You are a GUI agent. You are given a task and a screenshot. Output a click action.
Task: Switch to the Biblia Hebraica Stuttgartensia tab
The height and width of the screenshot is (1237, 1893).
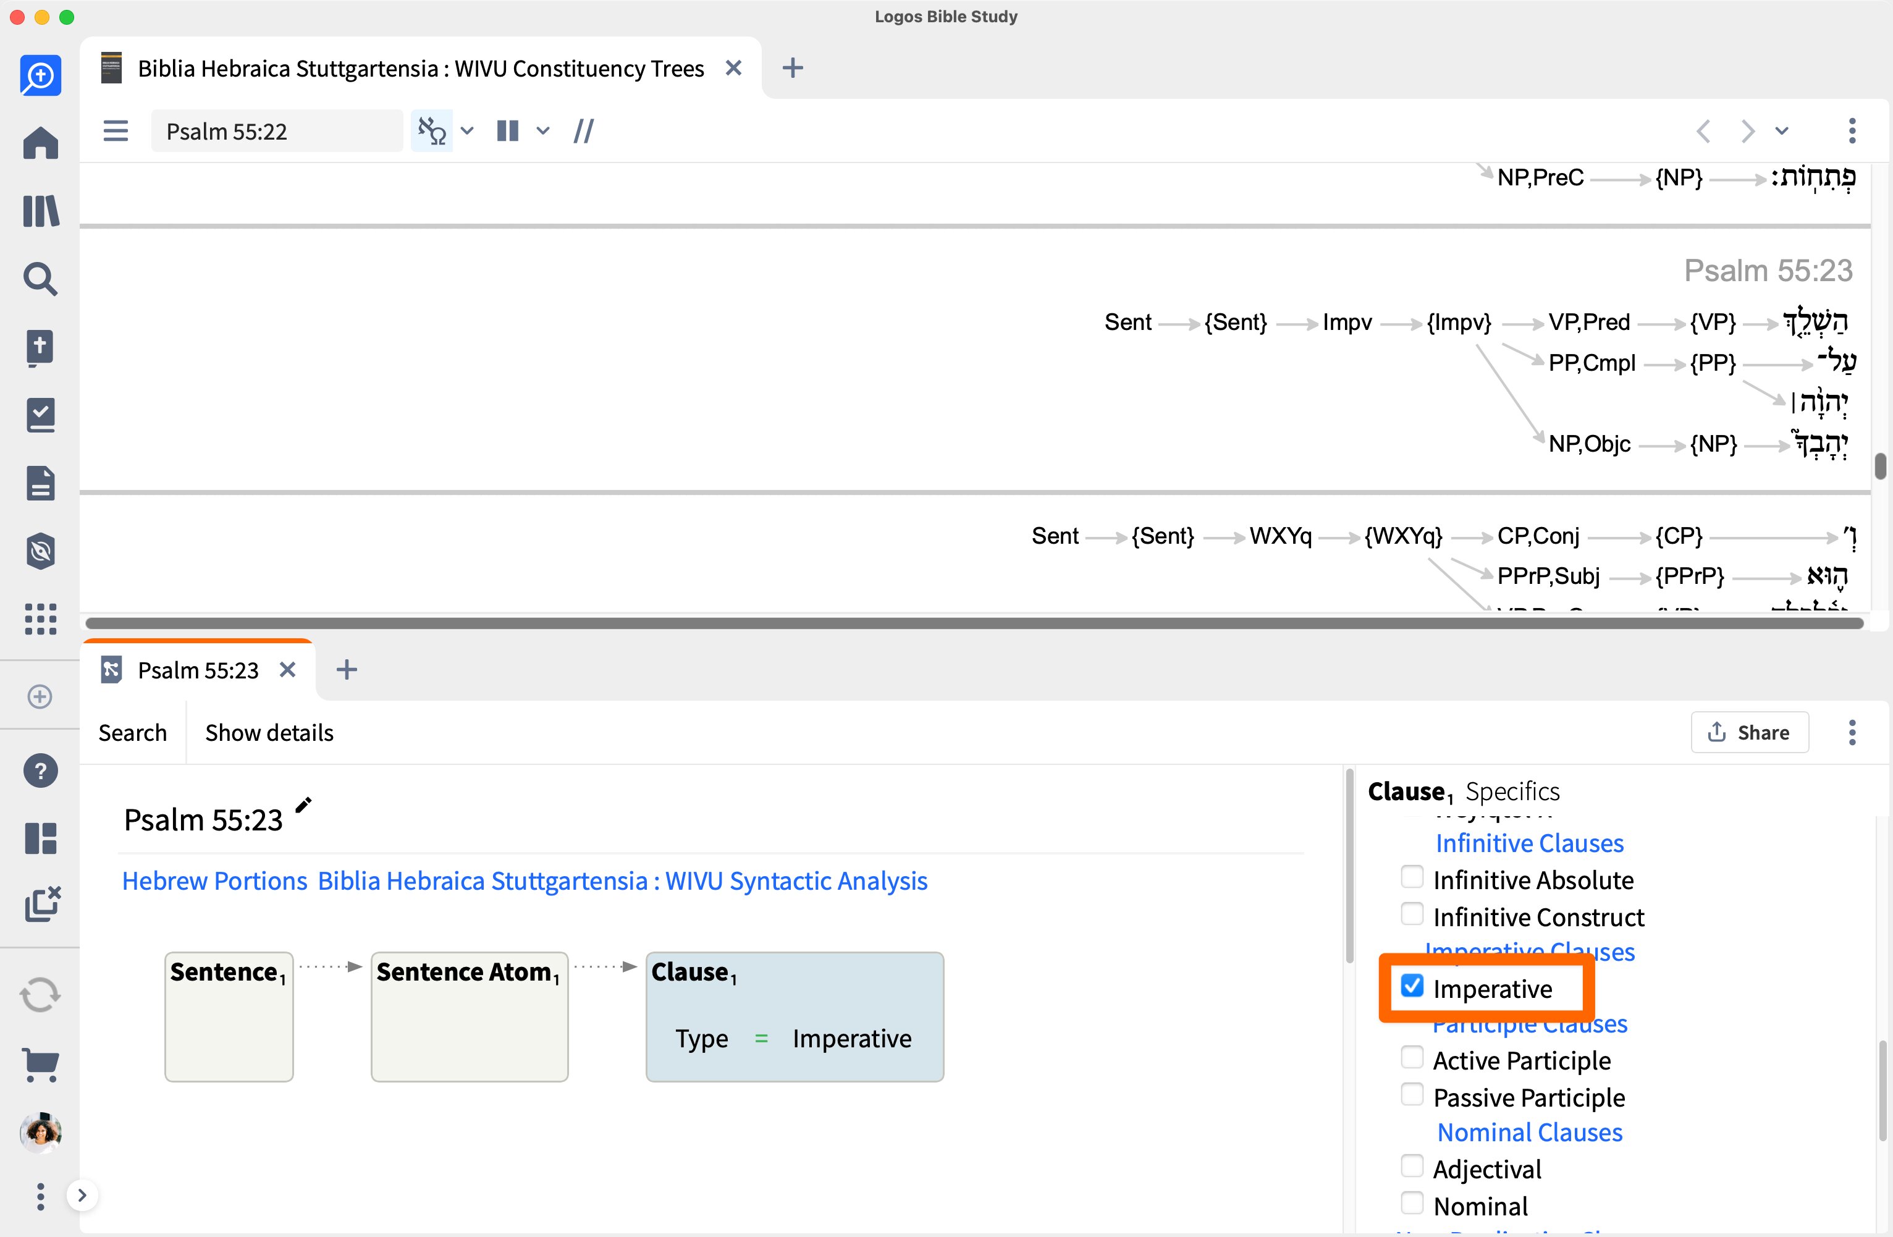tap(421, 69)
